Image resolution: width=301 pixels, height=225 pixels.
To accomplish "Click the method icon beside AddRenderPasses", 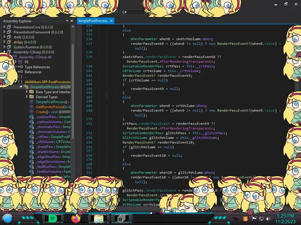I will [31, 107].
